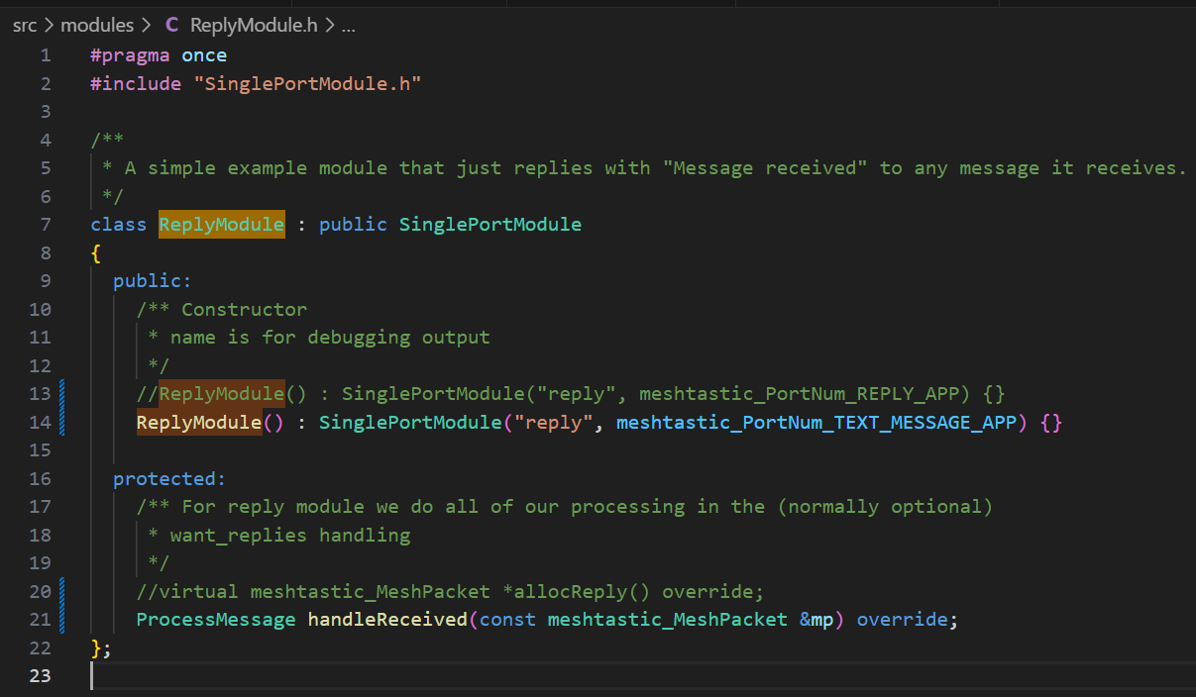Click the protected: keyword on line 16
This screenshot has width=1196, height=697.
(169, 479)
